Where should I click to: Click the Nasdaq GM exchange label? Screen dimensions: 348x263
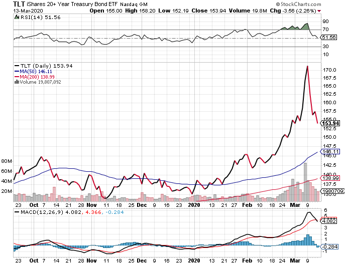134,4
